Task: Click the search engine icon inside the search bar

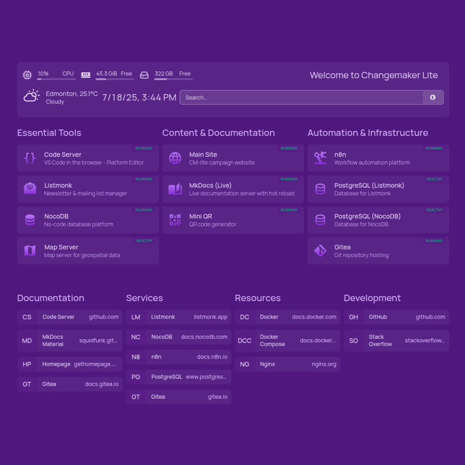Action: pyautogui.click(x=432, y=97)
